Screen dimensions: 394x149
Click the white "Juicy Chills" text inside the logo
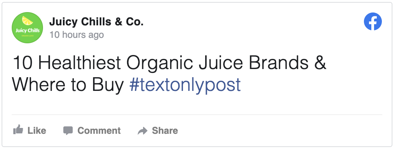pos(27,31)
